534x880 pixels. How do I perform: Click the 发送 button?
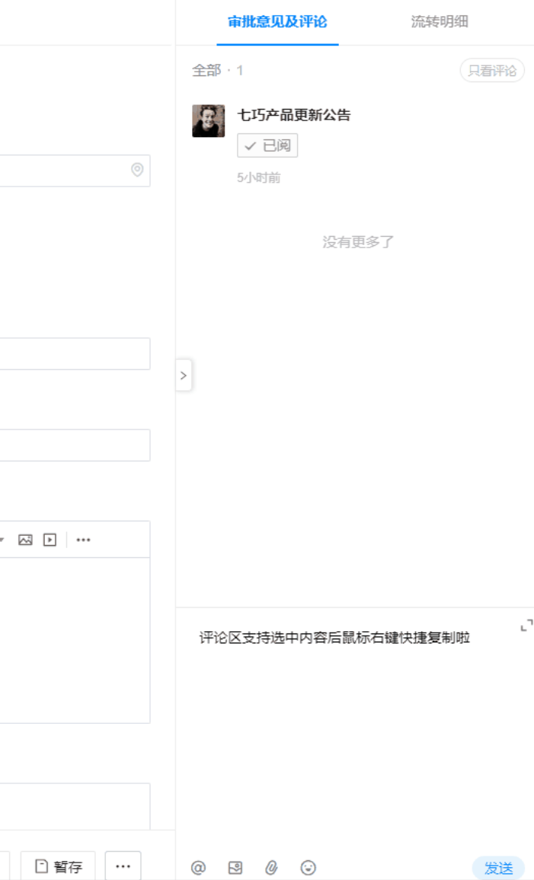[x=498, y=868]
